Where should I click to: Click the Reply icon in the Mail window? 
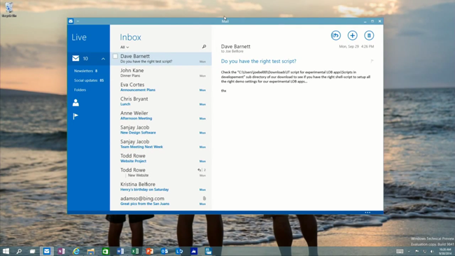point(336,36)
